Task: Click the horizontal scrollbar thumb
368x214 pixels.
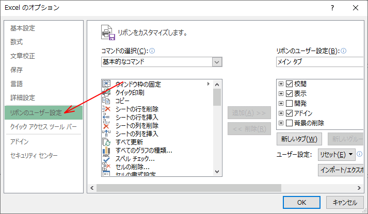Action: point(189,188)
